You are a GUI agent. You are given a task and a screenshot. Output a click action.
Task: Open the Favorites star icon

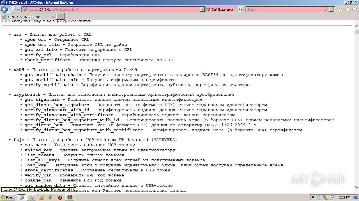click(348, 10)
